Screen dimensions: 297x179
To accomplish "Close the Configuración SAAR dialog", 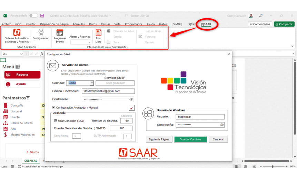I will click(x=229, y=54).
